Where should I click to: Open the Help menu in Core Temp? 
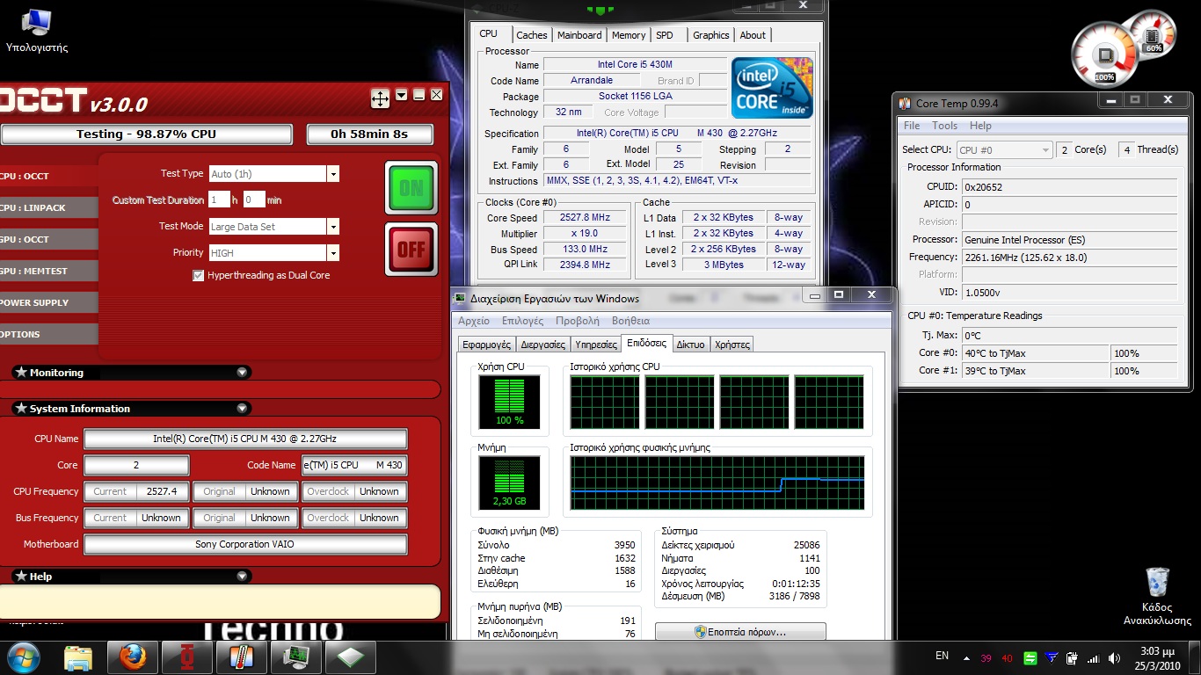pos(980,126)
